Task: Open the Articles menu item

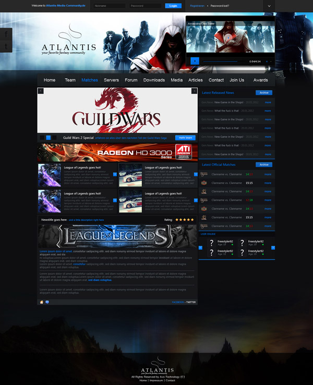Action: [x=196, y=80]
